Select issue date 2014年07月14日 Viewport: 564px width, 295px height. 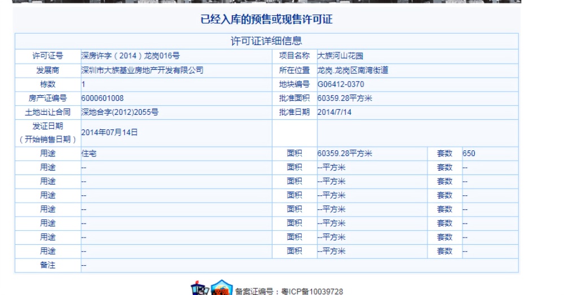pos(109,132)
